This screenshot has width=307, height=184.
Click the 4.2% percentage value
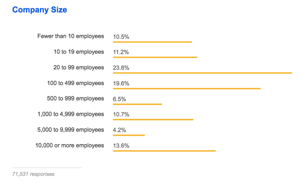coord(119,130)
